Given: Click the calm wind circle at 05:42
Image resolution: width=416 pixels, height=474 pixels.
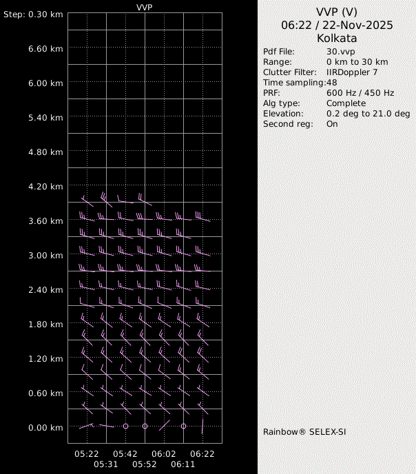Looking at the screenshot, I should tap(125, 426).
